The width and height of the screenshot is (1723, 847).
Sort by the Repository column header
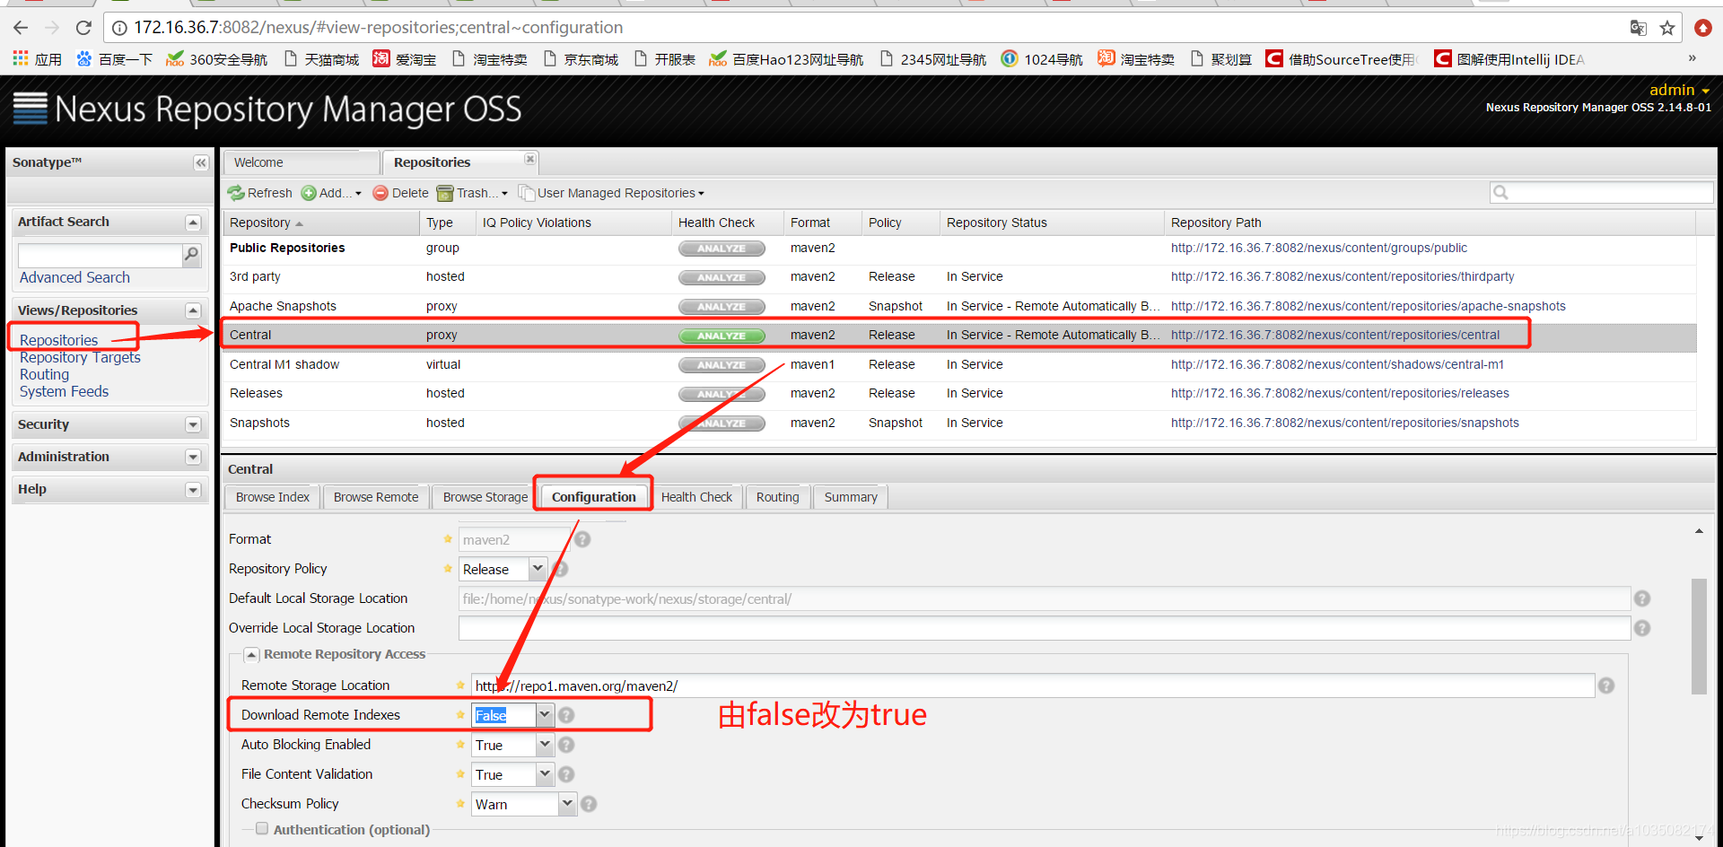(x=320, y=223)
